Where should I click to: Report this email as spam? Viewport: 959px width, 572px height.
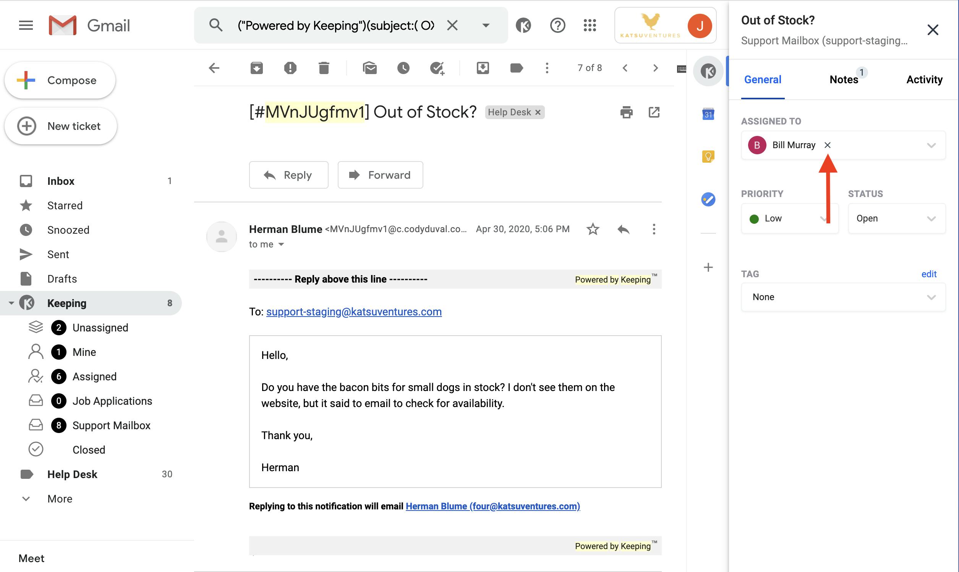[x=290, y=68]
